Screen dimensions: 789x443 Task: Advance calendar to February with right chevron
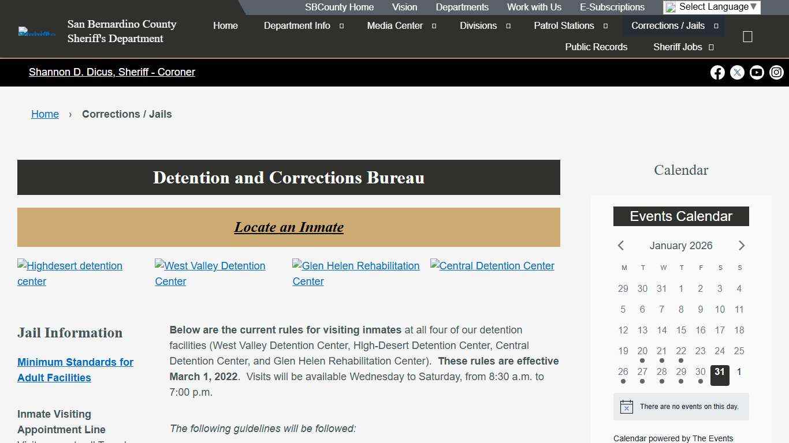click(x=742, y=245)
